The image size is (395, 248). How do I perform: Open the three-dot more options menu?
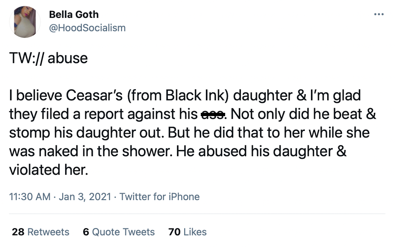click(x=379, y=14)
